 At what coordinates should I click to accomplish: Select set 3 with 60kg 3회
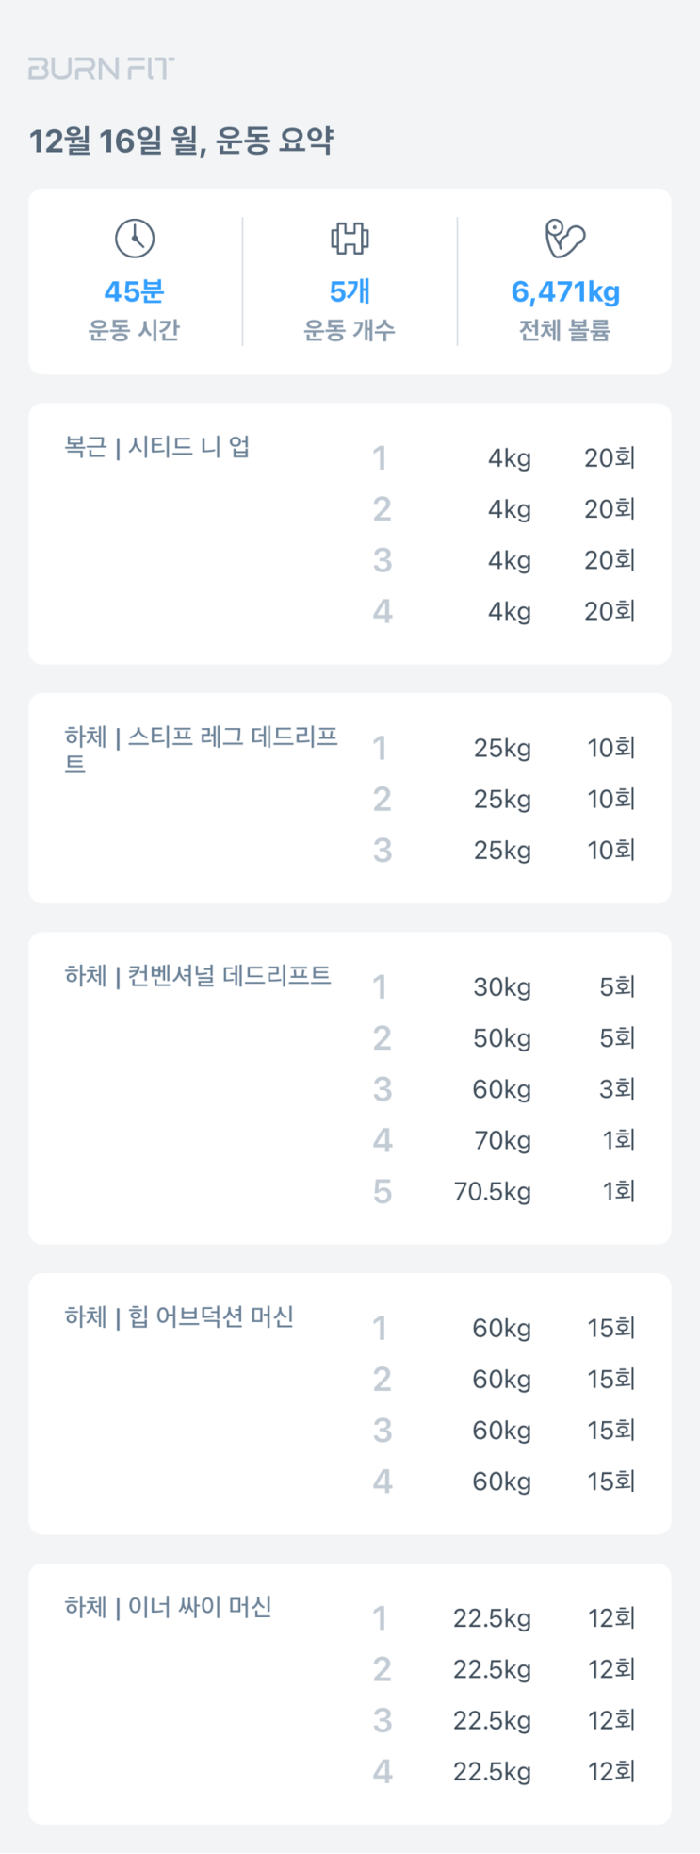point(501,1089)
